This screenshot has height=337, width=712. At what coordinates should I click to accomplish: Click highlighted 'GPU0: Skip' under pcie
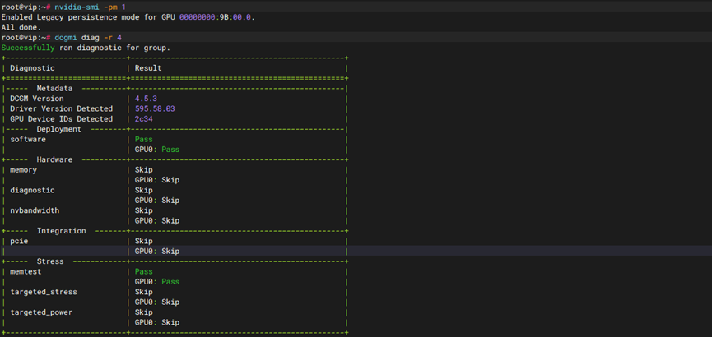pos(157,252)
